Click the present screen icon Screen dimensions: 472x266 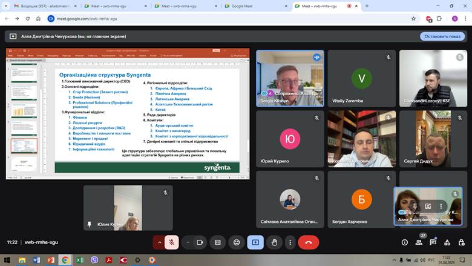point(255,242)
